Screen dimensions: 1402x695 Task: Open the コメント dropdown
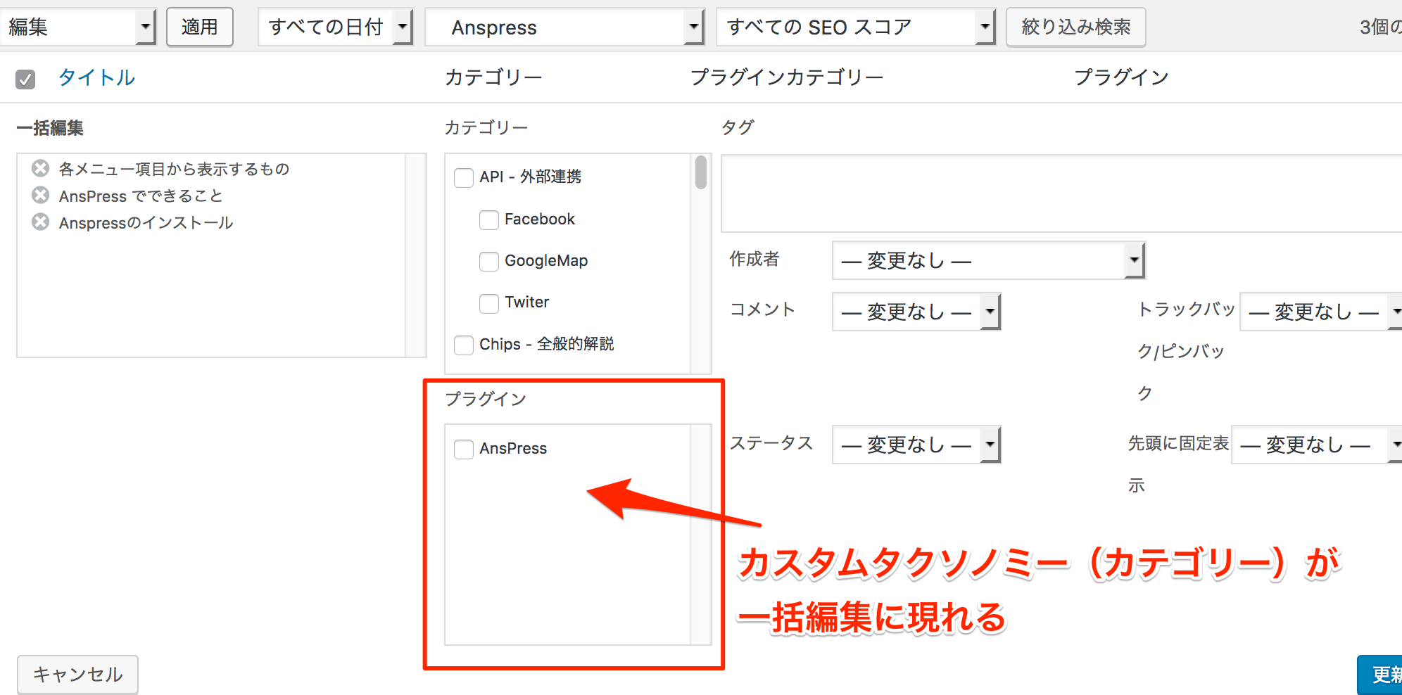point(916,311)
